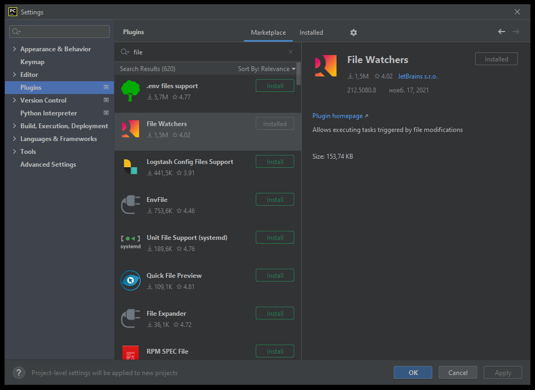Clear the plugin search query
The image size is (535, 390).
pyautogui.click(x=290, y=52)
